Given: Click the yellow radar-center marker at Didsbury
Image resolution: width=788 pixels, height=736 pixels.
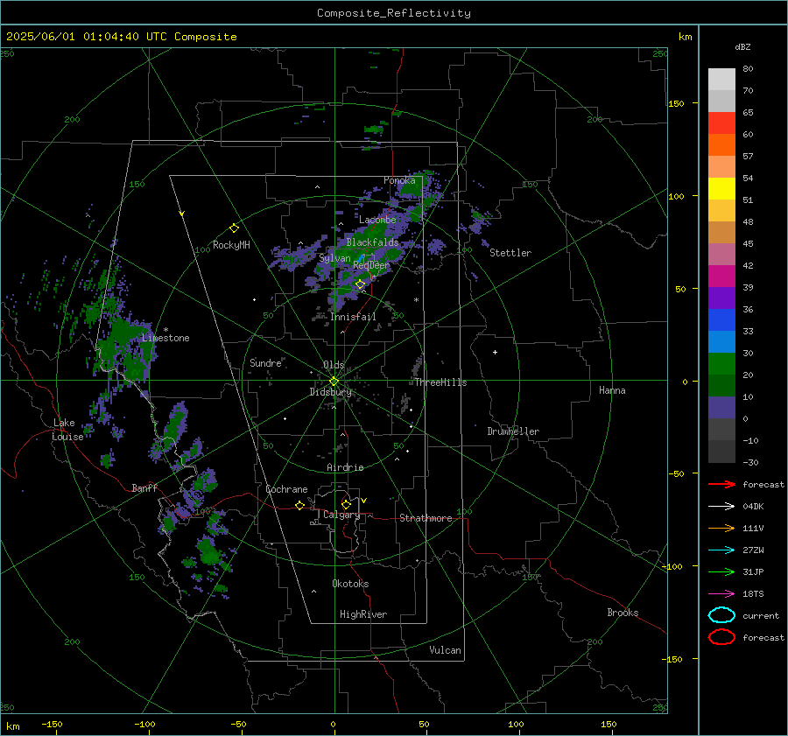Looking at the screenshot, I should pyautogui.click(x=334, y=382).
